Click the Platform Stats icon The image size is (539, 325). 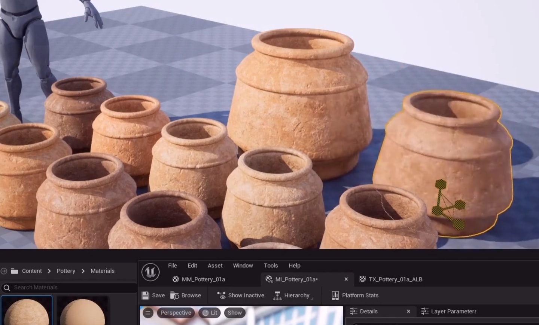pyautogui.click(x=335, y=295)
